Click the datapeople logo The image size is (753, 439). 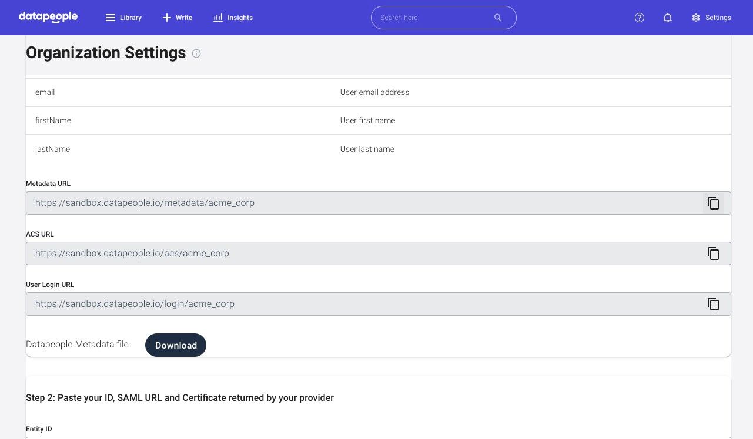coord(48,17)
